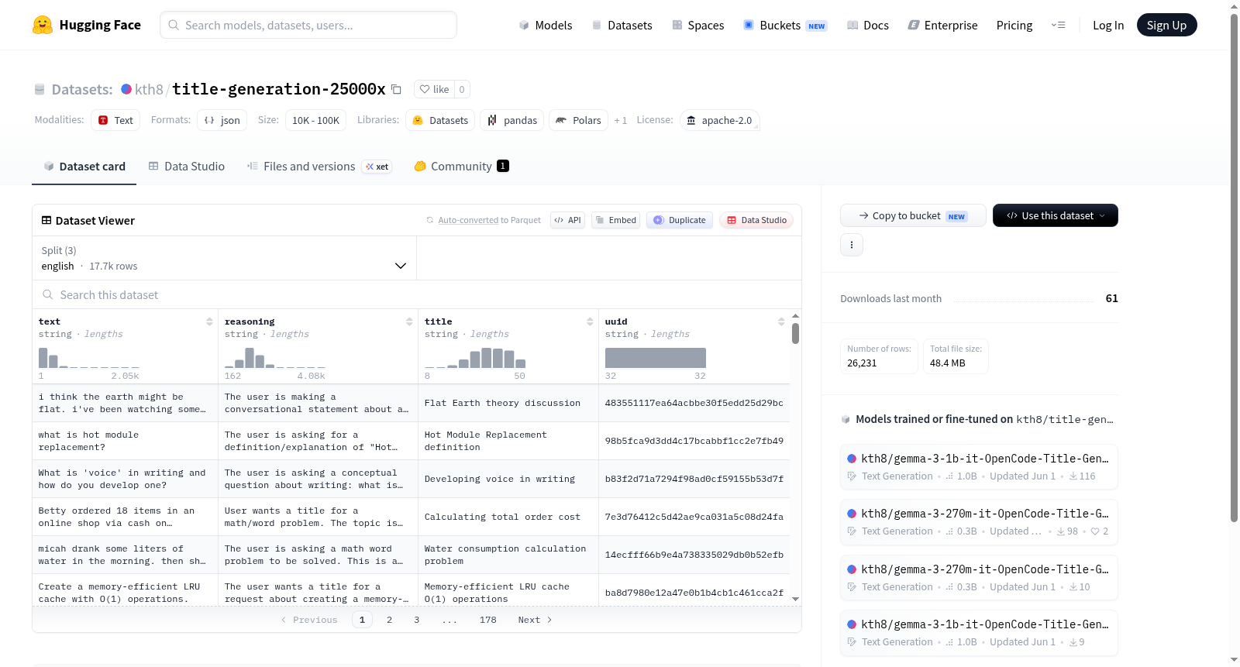Viewport: 1240px width, 667px height.
Task: Click the Hugging Face logo icon
Action: (43, 25)
